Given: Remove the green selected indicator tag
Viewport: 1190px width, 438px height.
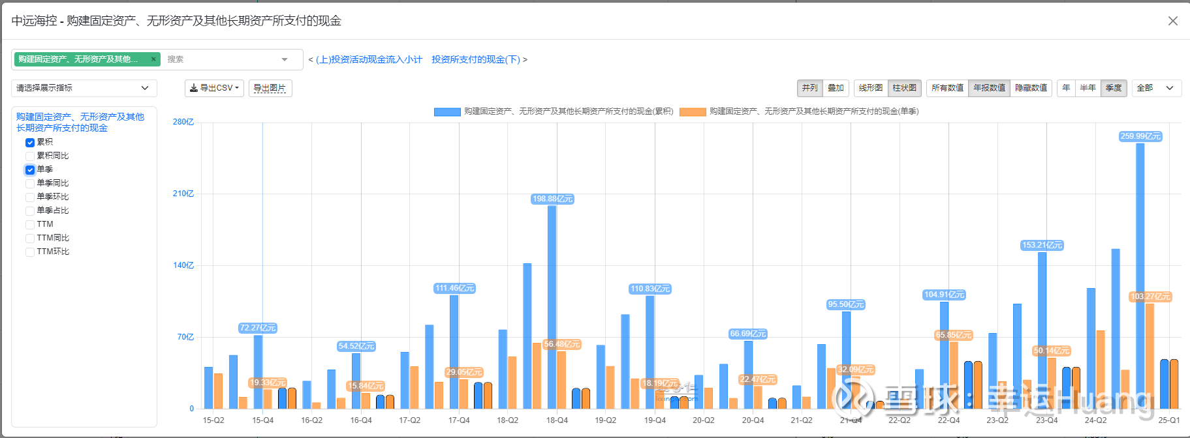Looking at the screenshot, I should (x=153, y=59).
